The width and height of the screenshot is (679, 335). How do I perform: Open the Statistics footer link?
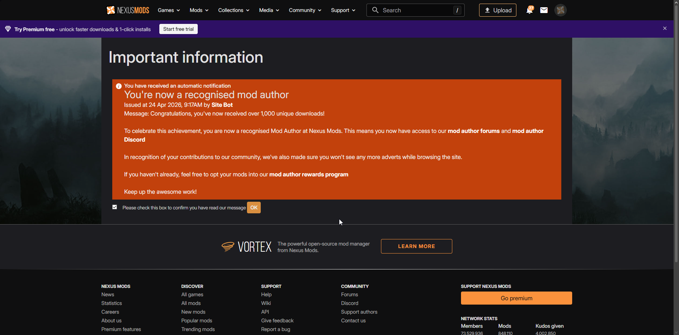112,303
